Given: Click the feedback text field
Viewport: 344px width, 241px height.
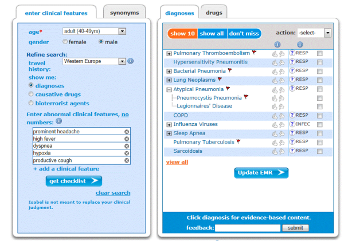Looking at the screenshot, I should click(248, 228).
